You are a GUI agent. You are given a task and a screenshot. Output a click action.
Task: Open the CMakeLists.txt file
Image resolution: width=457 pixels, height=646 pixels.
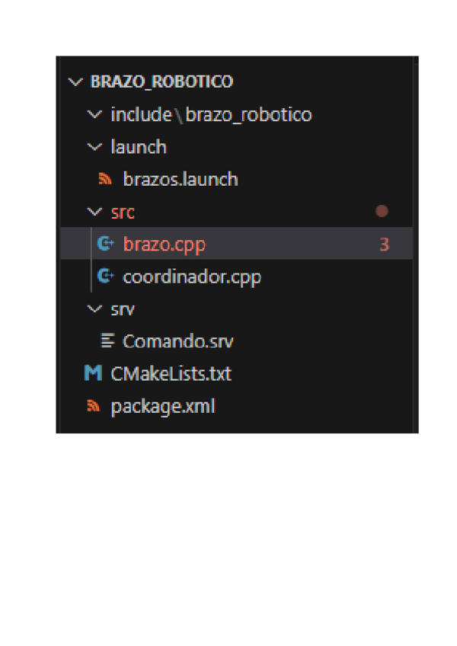[x=171, y=374]
